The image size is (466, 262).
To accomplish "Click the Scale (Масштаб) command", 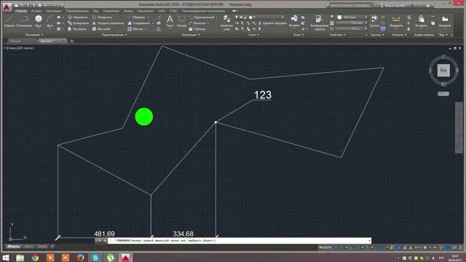I will (101, 29).
